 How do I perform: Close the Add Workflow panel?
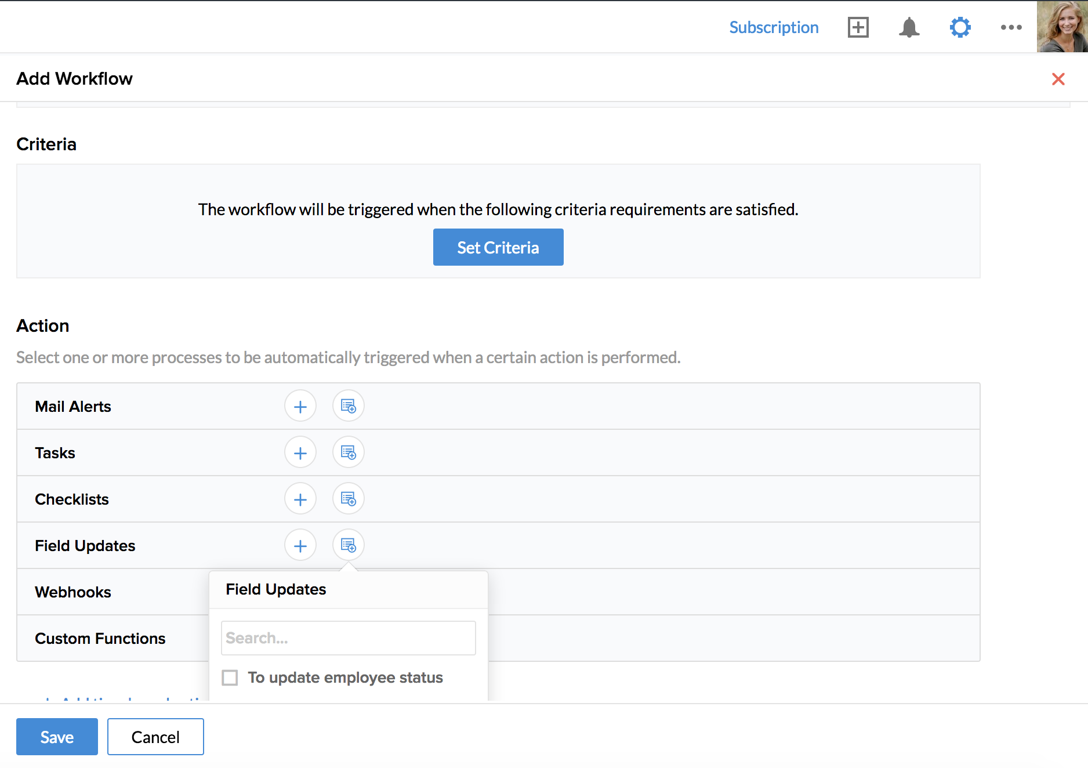click(1058, 79)
